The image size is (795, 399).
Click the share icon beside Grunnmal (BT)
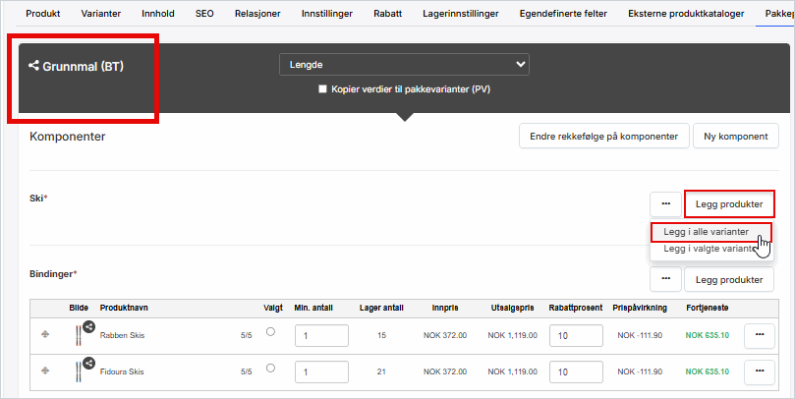point(34,67)
